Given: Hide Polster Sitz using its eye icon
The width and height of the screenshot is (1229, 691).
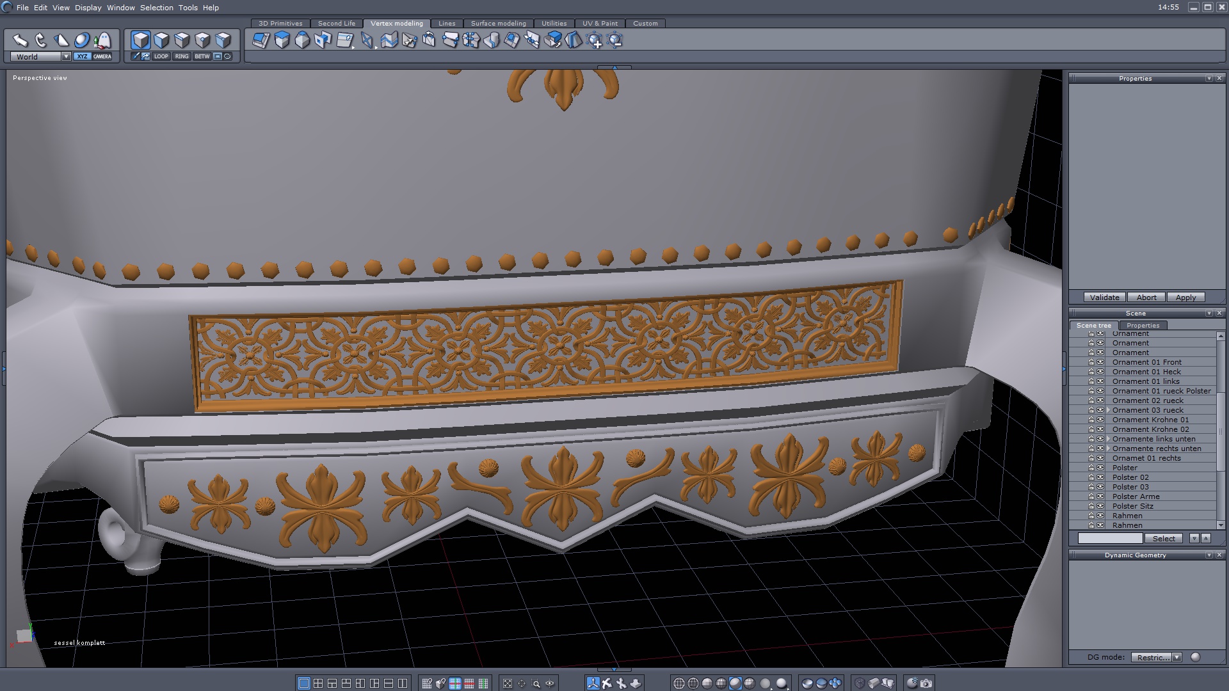Looking at the screenshot, I should [x=1100, y=506].
